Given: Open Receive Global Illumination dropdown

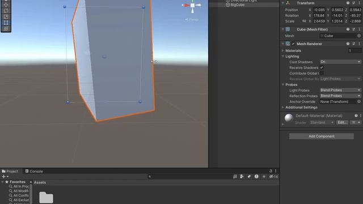Looking at the screenshot, I should [340, 79].
